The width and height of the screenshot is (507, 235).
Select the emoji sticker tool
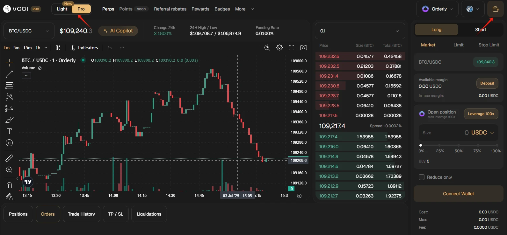[9, 143]
